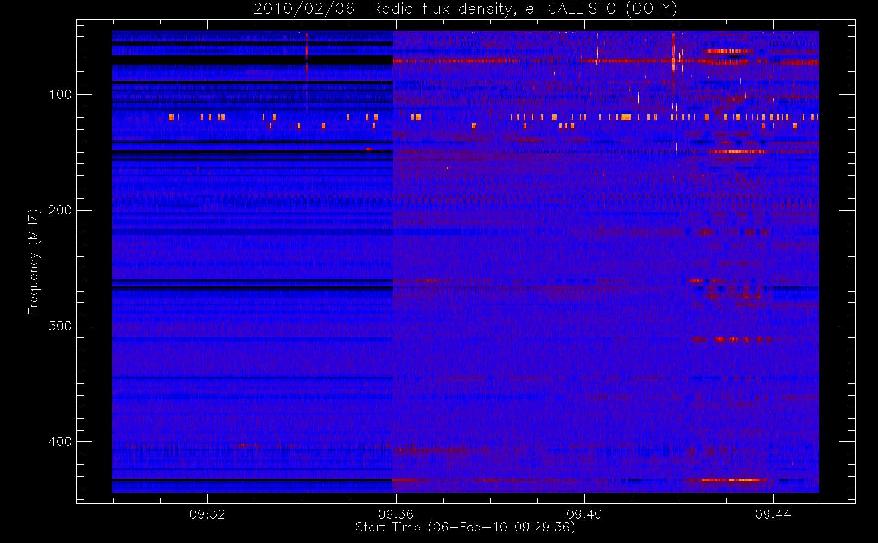Screen dimensions: 878x543
Task: Click the 09:44 time tick label
Action: tap(773, 514)
